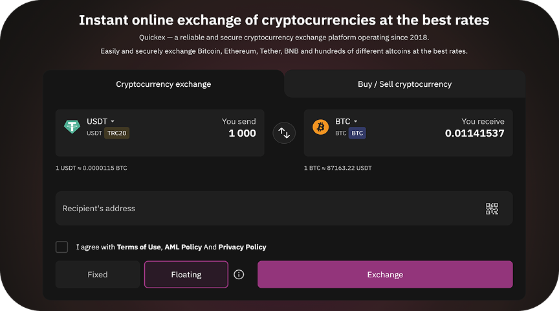Screen dimensions: 559x311
Task: Tick the Terms of Use agreement checkbox
Action: click(61, 247)
